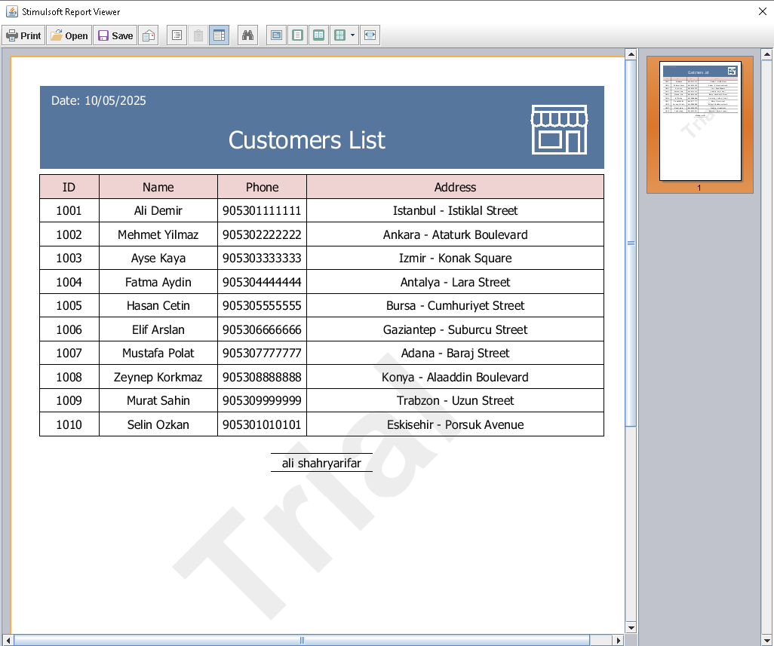Click 'Adana - Baraj Street' address
The image size is (774, 646).
click(455, 353)
